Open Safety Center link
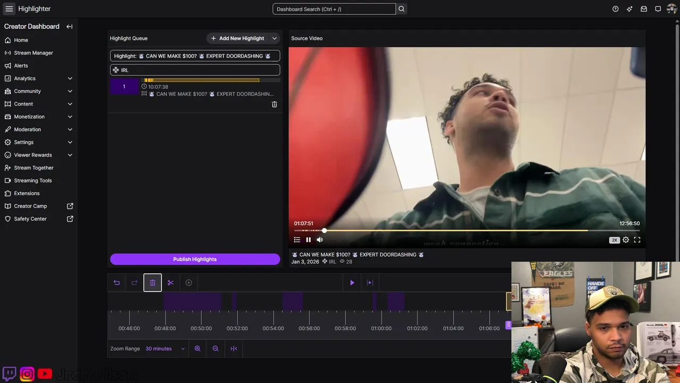Image resolution: width=680 pixels, height=383 pixels. point(30,219)
